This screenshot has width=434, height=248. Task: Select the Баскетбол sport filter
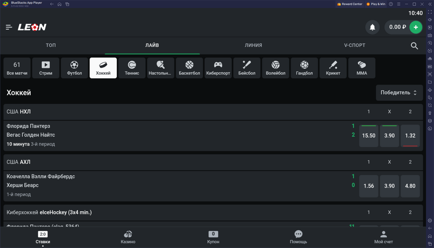(189, 68)
